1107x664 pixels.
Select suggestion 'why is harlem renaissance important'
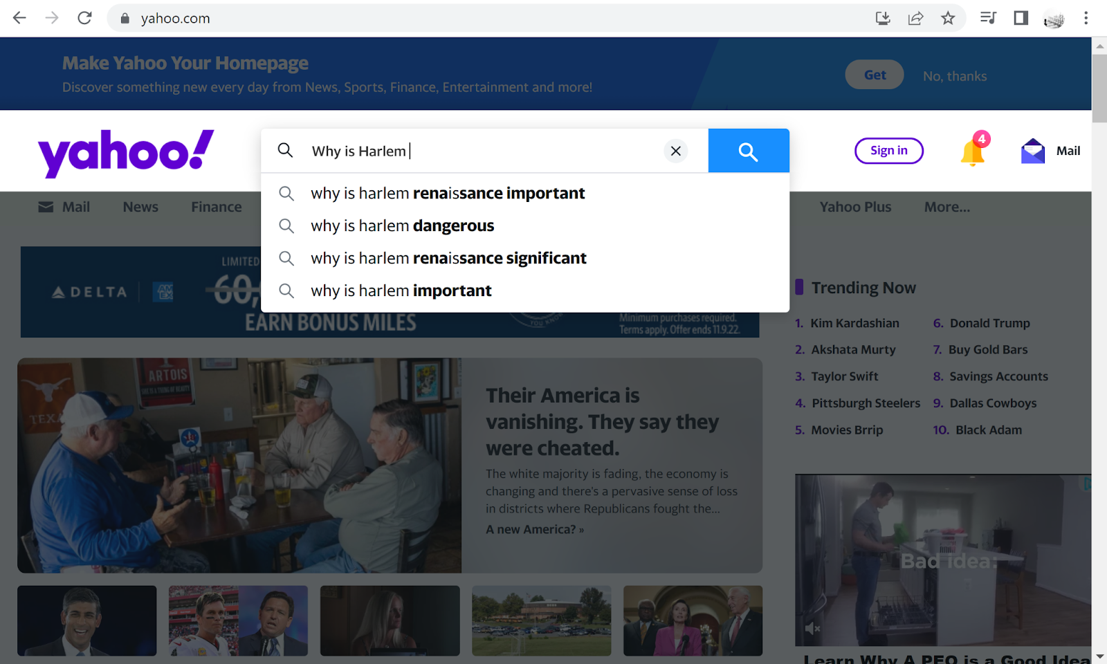click(525, 193)
